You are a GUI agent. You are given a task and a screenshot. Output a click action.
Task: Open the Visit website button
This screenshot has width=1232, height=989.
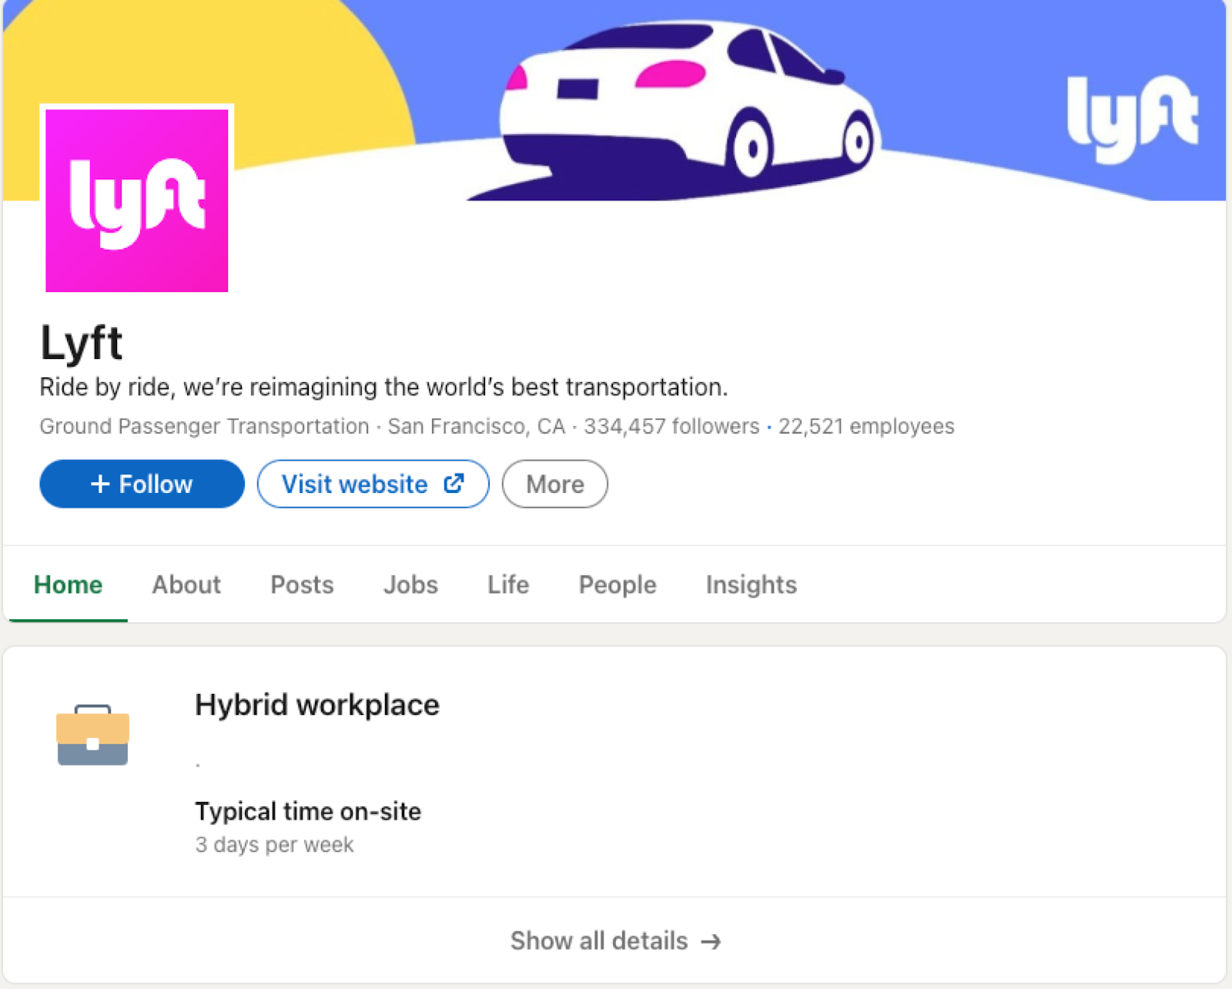point(373,484)
